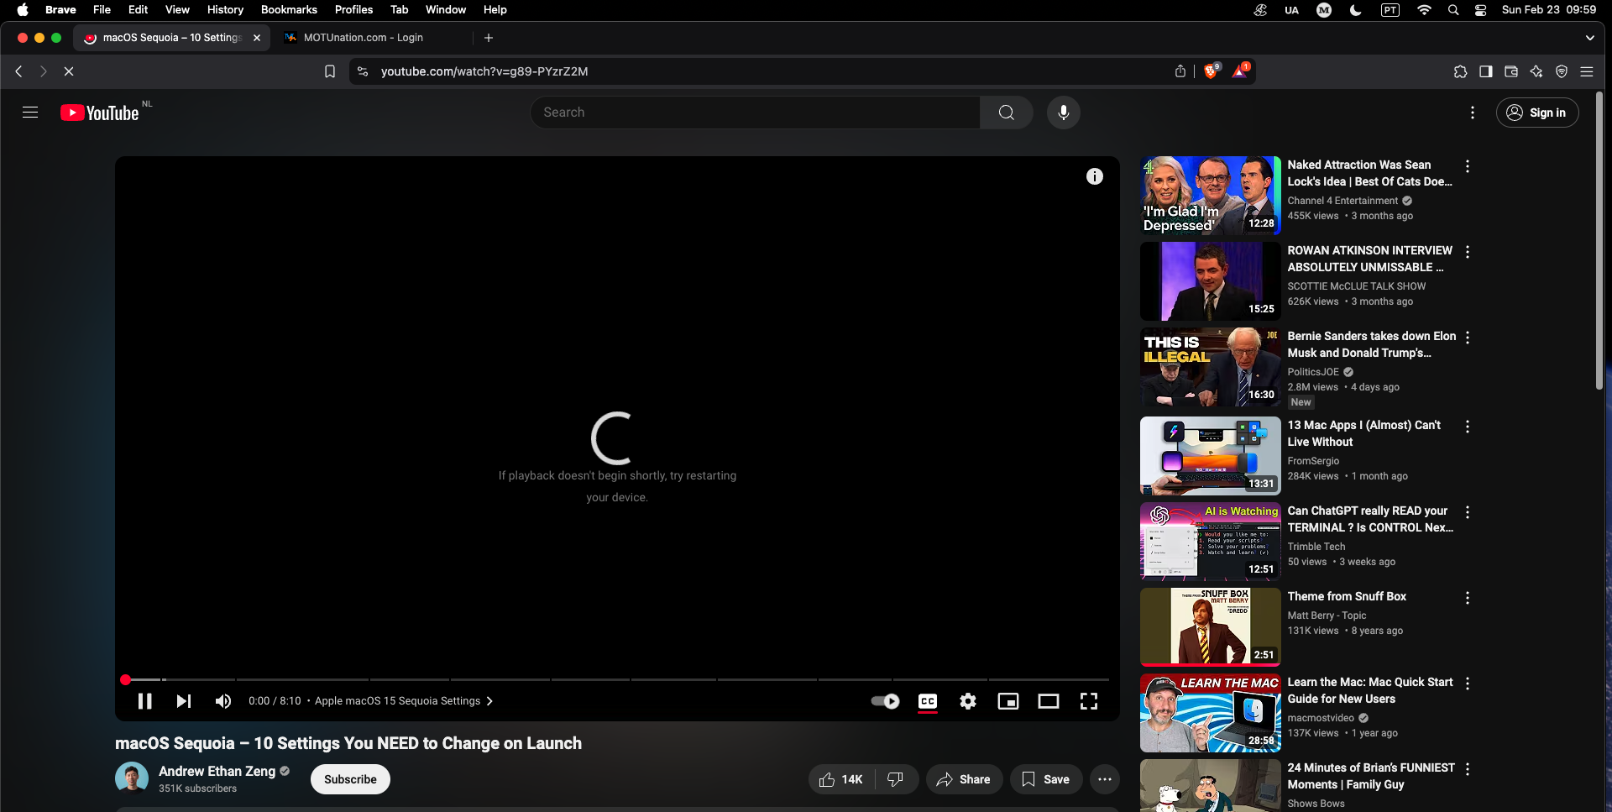View site information icon in address bar
Screen dimensions: 1612x812
click(363, 71)
